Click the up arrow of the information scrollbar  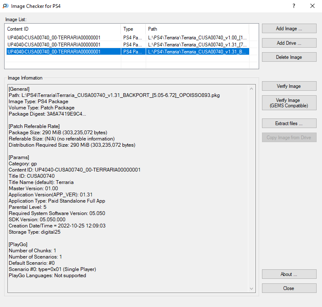(x=252, y=89)
